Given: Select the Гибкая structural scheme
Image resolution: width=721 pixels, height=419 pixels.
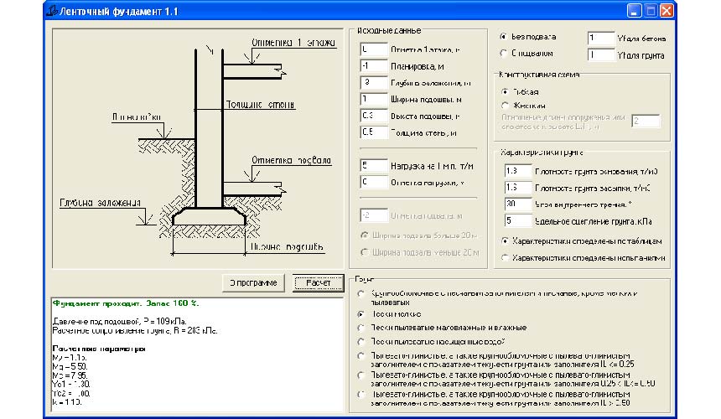Looking at the screenshot, I should [x=505, y=91].
